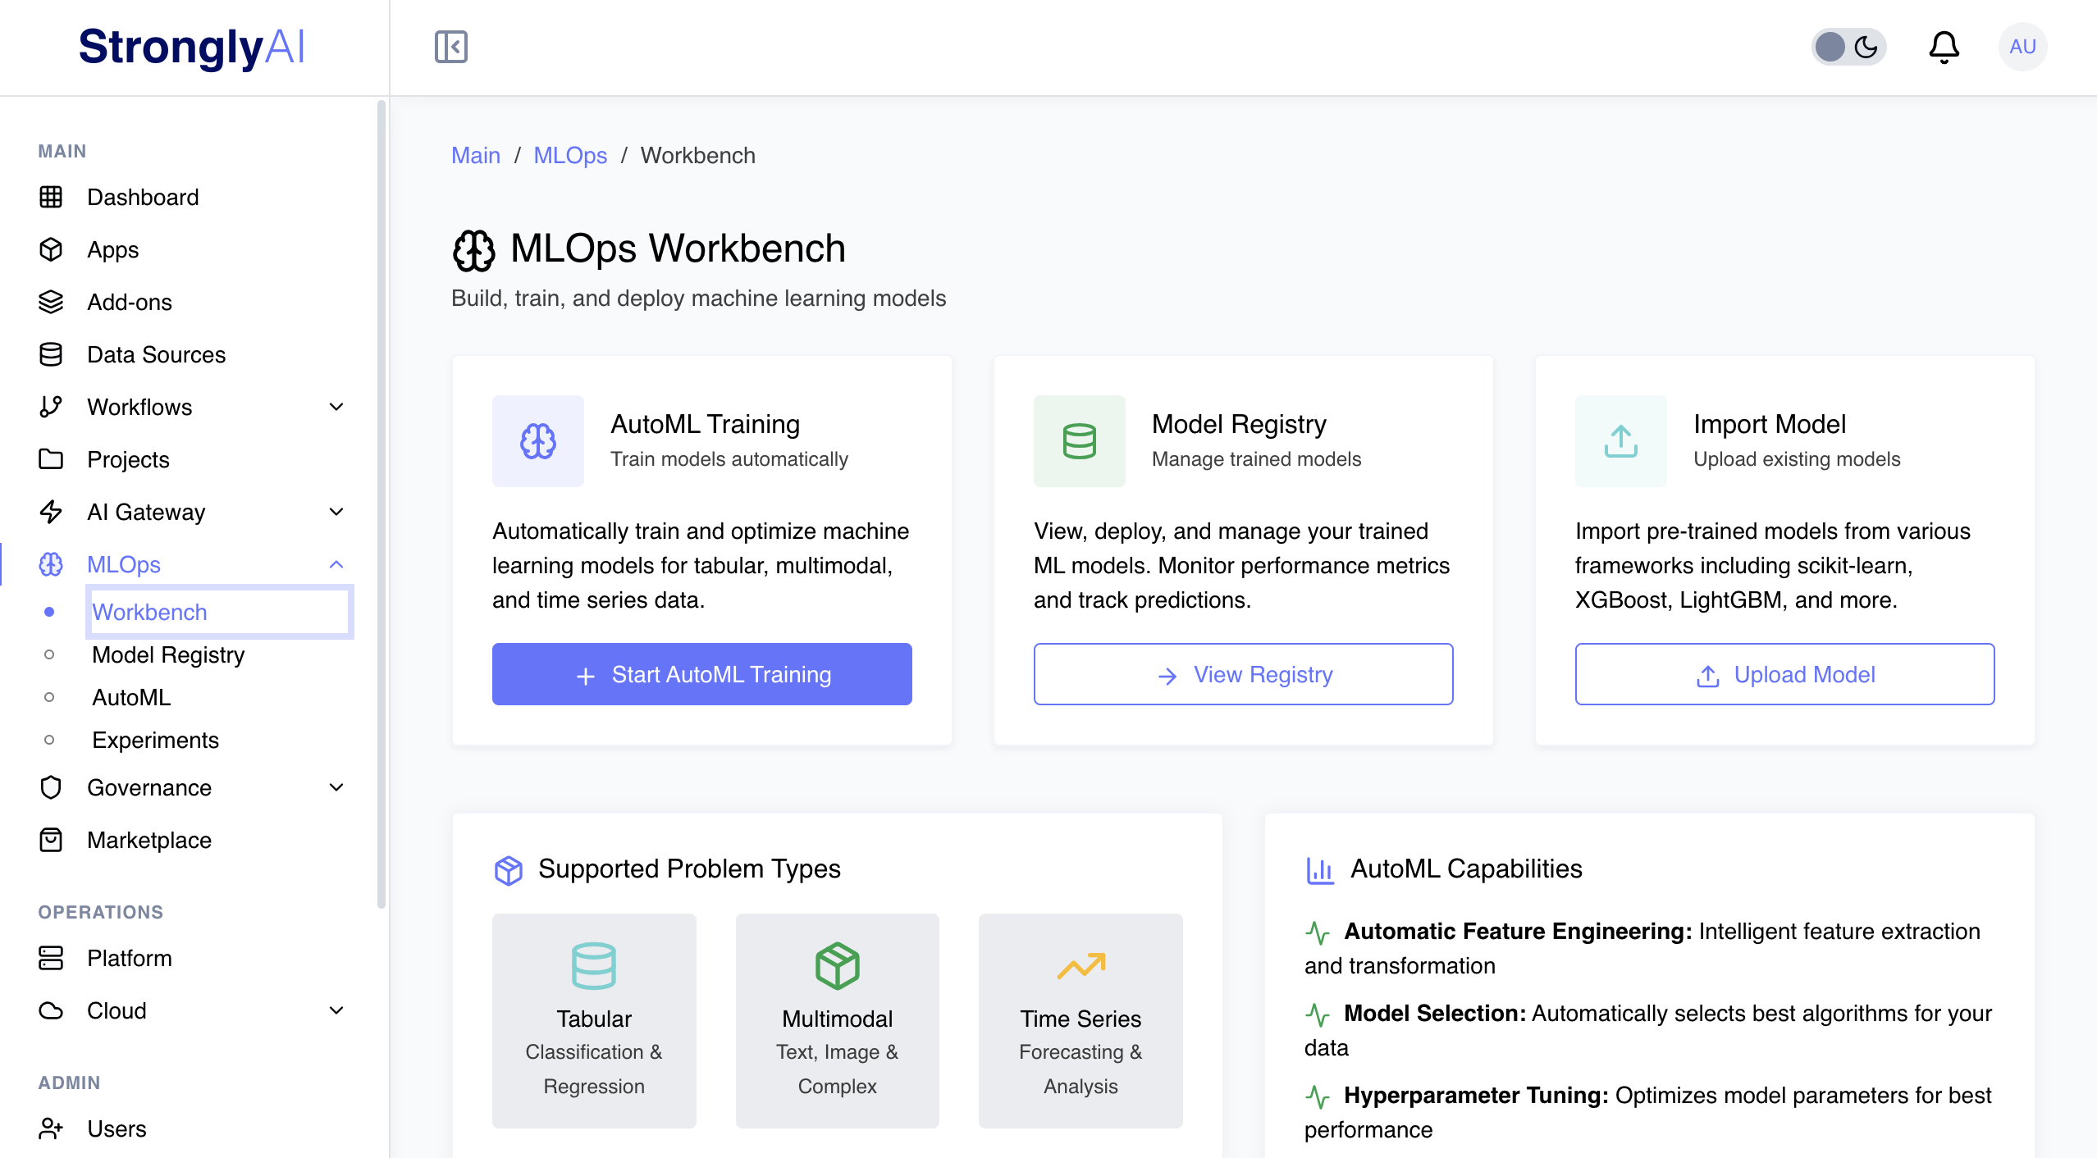2097x1158 pixels.
Task: Select the Apps icon in the sidebar
Action: (51, 249)
